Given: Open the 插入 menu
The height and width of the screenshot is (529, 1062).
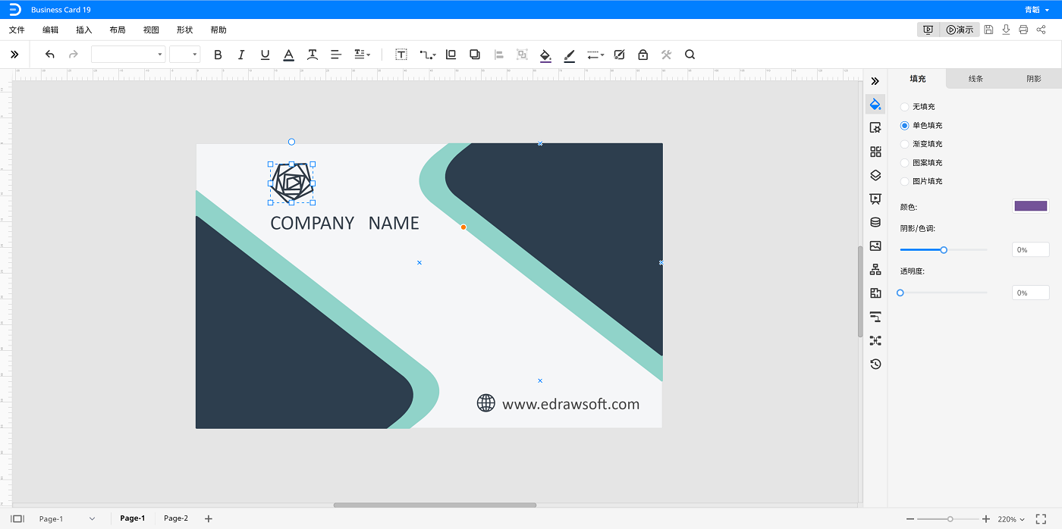Looking at the screenshot, I should coord(83,30).
